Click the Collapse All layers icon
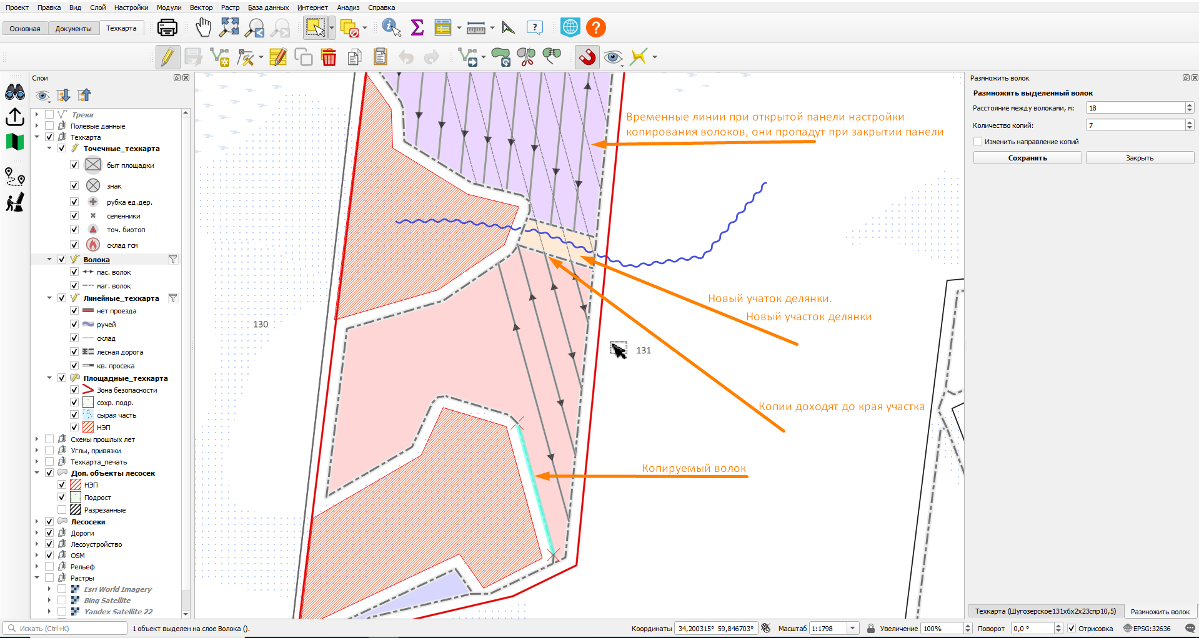The width and height of the screenshot is (1199, 638). (x=84, y=95)
